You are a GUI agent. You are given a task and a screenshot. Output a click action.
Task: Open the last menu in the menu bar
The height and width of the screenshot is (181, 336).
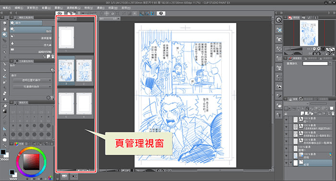(x=126, y=8)
